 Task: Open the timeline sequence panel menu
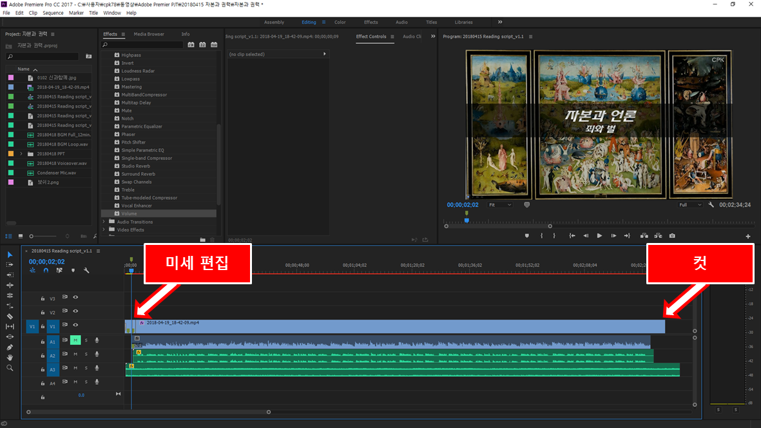pyautogui.click(x=98, y=251)
